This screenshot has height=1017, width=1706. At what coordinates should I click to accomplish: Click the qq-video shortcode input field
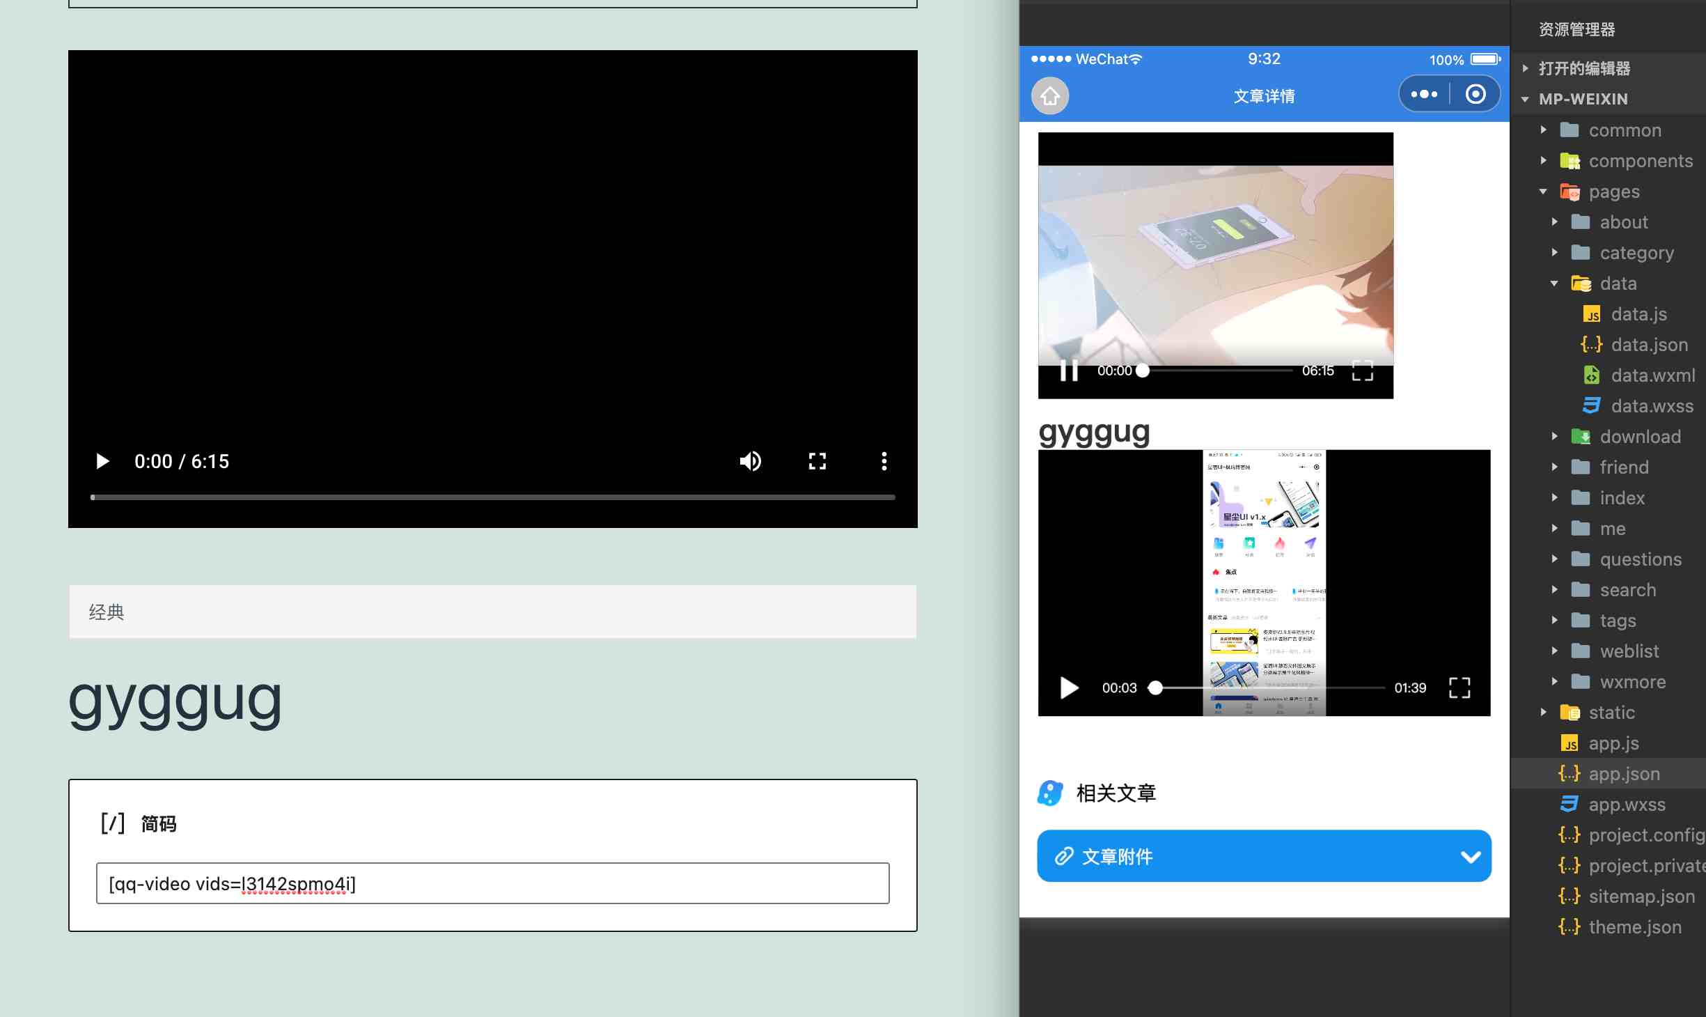492,883
